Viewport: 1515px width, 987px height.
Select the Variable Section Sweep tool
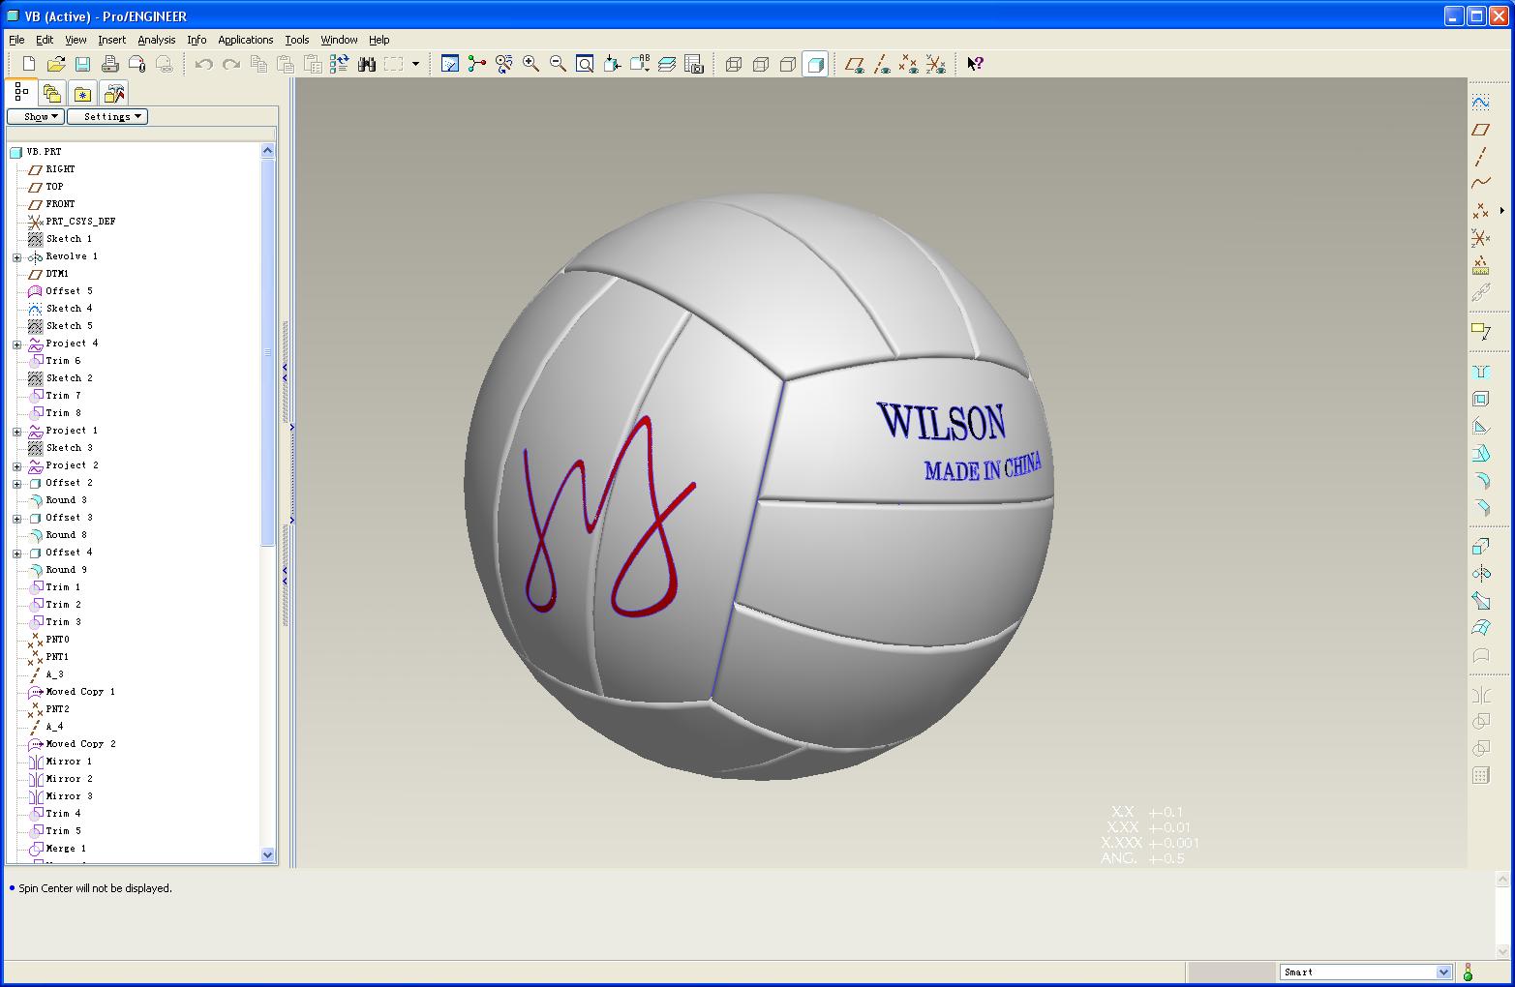[1480, 600]
